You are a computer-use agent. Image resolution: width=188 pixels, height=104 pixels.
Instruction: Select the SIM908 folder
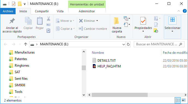click(x=17, y=85)
